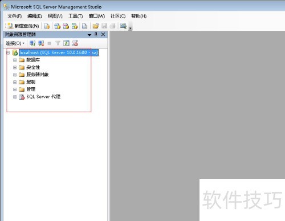Click the Database Engine Query icon beside 新建查询
Image resolution: width=285 pixels, height=221 pixels.
pyautogui.click(x=47, y=26)
